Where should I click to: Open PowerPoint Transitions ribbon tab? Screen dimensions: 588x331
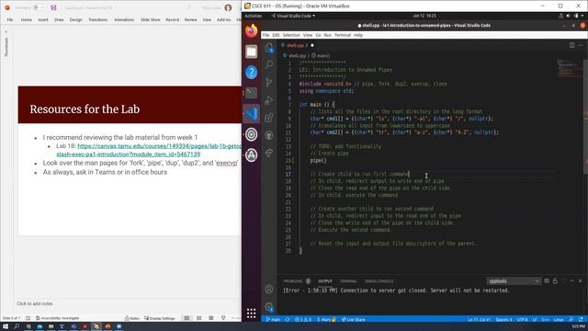coord(98,19)
